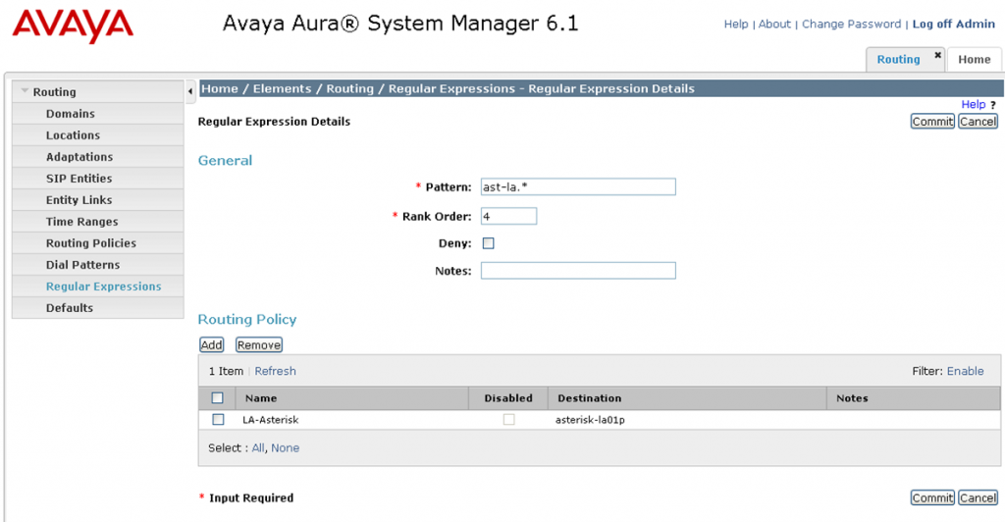Collapse the Routing menu triangle
Image resolution: width=1005 pixels, height=522 pixels.
[x=25, y=91]
